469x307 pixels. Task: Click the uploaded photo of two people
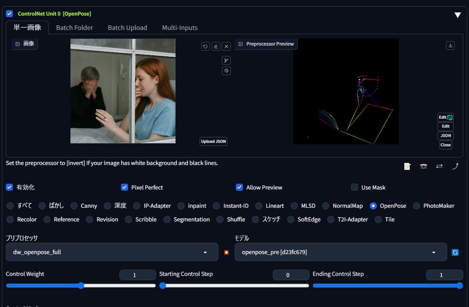(123, 91)
